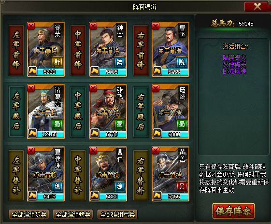Click the cavalry horse icon on 张飞's card

coord(95,134)
